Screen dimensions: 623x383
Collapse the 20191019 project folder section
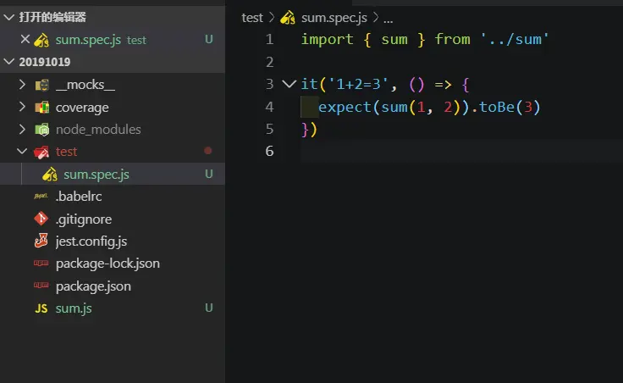point(8,62)
